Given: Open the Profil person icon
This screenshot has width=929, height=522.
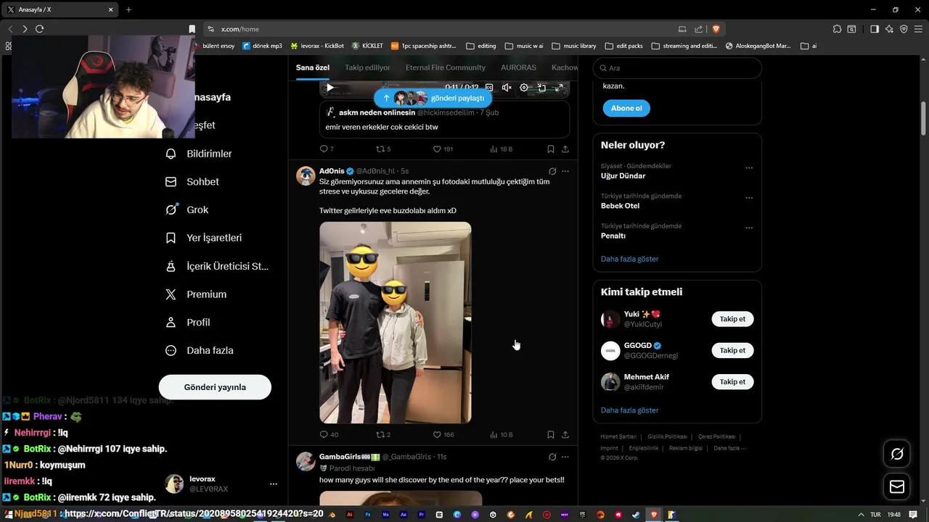Looking at the screenshot, I should pyautogui.click(x=171, y=322).
